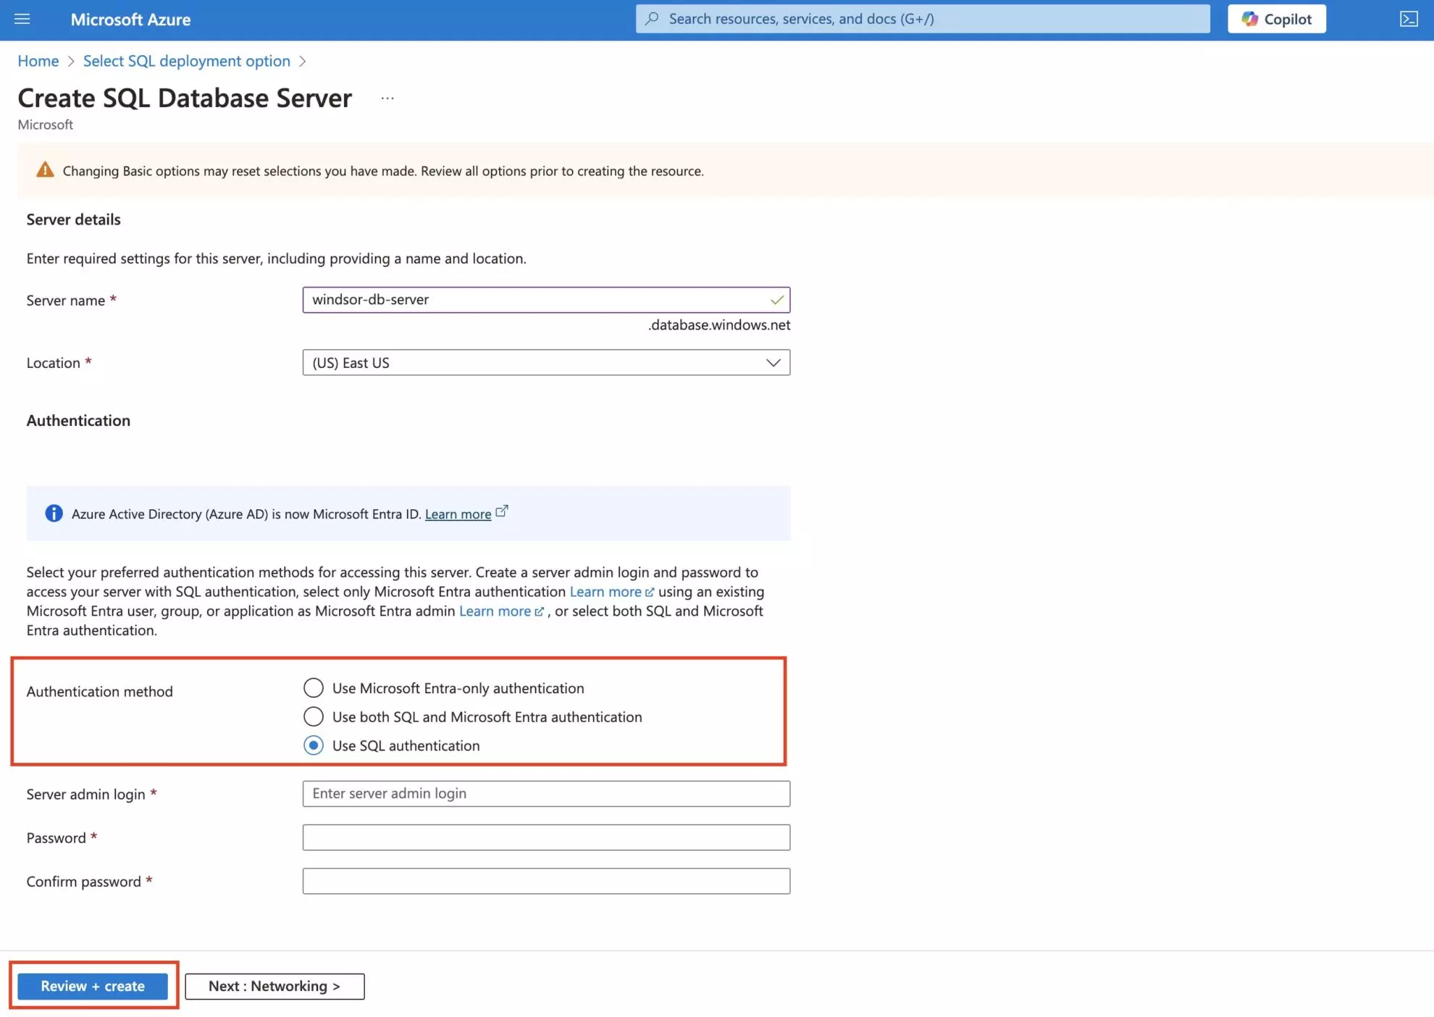This screenshot has height=1017, width=1434.
Task: Click the blue info icon in Entra notice
Action: click(54, 514)
